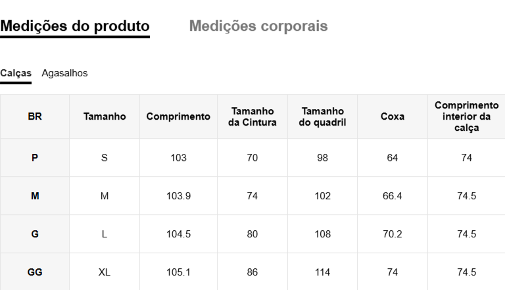Viewport: 505px width, 290px height.
Task: Click the 103.9 length value
Action: coord(178,196)
